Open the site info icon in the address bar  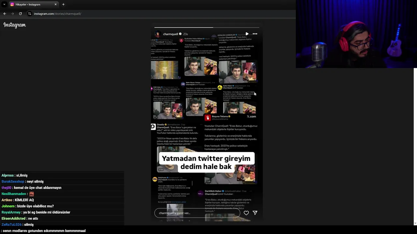pyautogui.click(x=30, y=14)
